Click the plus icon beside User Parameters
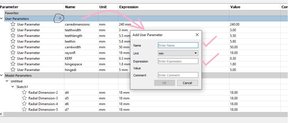Screen dimensions: 288x123 [60, 18]
